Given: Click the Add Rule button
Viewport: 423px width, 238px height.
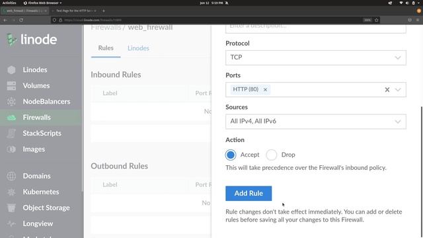Looking at the screenshot, I should pyautogui.click(x=249, y=194).
